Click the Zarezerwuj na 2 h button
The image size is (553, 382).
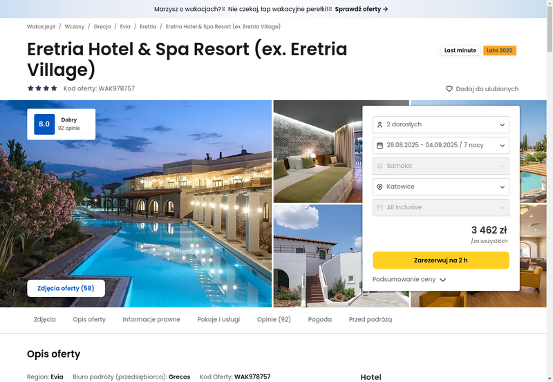point(441,260)
